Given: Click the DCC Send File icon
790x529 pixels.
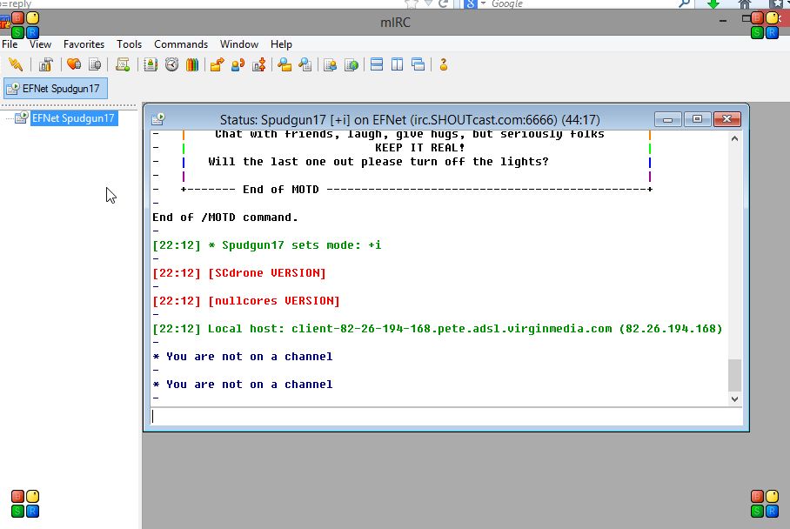Looking at the screenshot, I should [218, 64].
